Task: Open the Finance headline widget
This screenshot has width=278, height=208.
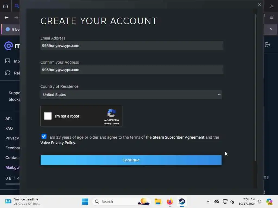Action: coord(23,201)
